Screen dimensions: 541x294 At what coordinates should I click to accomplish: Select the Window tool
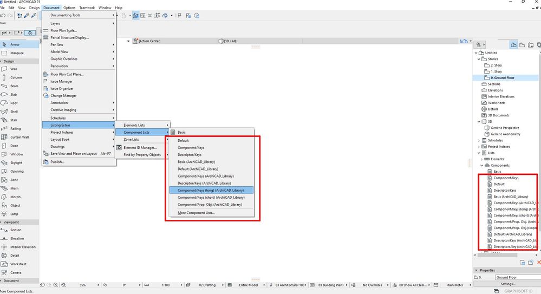tap(19, 154)
